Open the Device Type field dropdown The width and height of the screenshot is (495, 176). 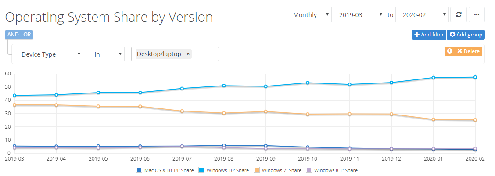(49, 54)
